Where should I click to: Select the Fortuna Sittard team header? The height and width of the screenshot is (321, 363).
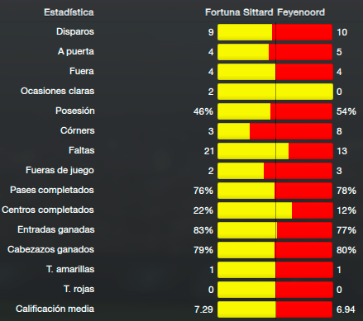(x=239, y=12)
